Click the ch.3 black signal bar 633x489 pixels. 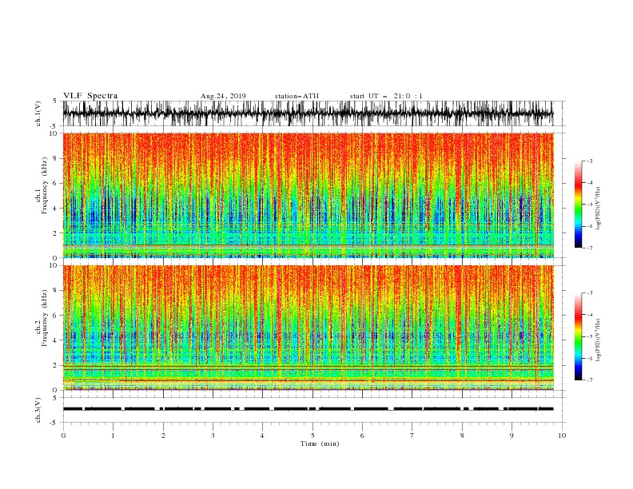(308, 409)
